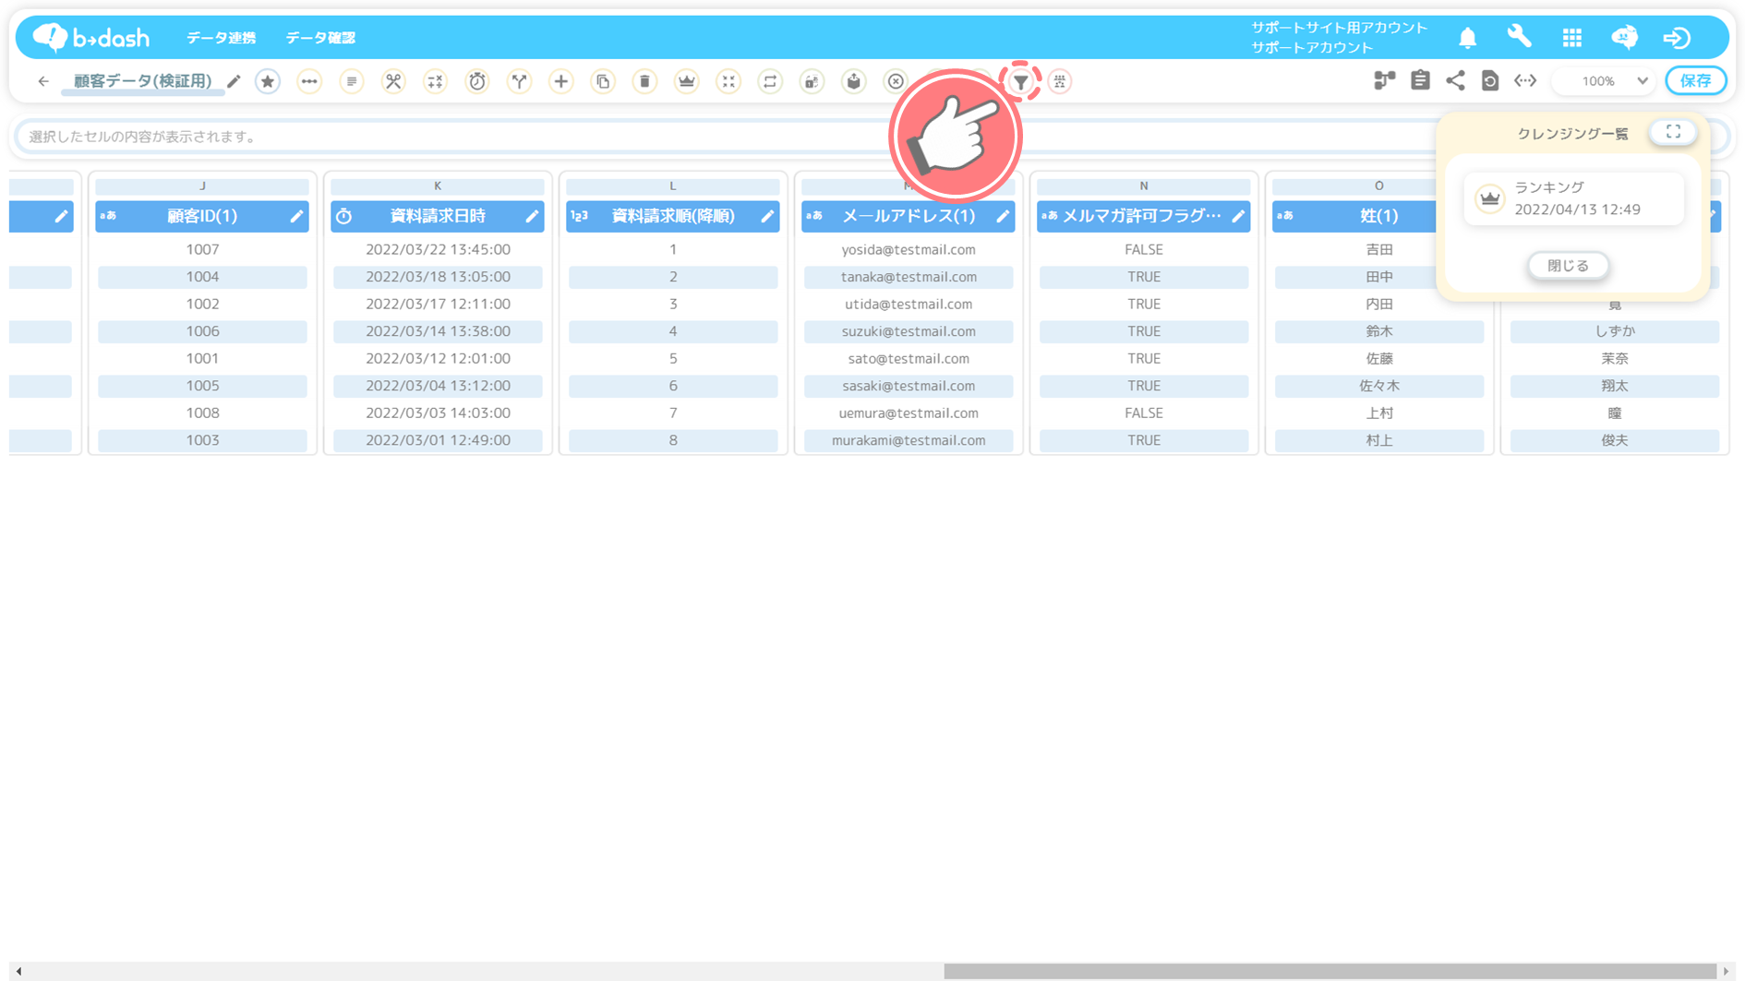Click the dotted grid toolbar icon right of funnel
This screenshot has height=981, width=1745.
pos(1060,81)
